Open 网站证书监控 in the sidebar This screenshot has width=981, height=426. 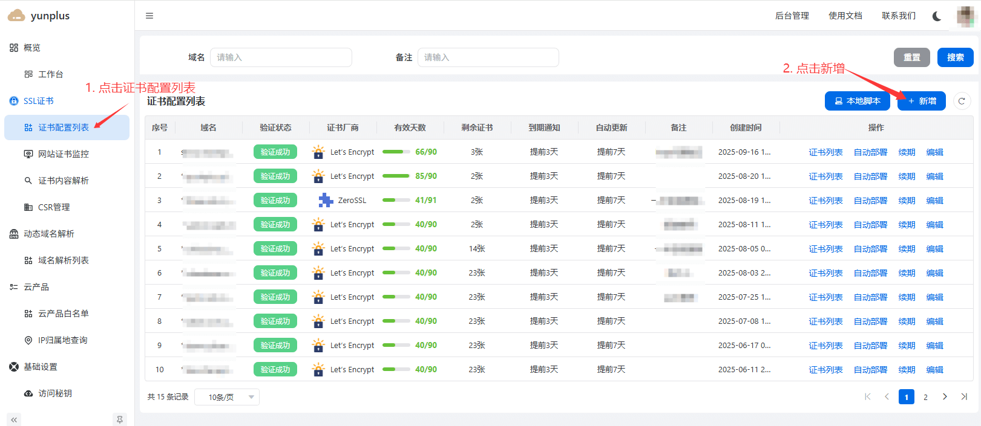coord(63,154)
